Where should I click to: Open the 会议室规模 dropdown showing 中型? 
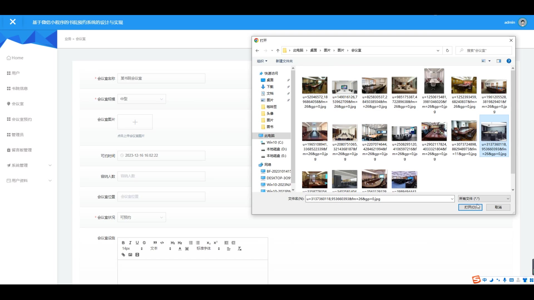click(142, 99)
